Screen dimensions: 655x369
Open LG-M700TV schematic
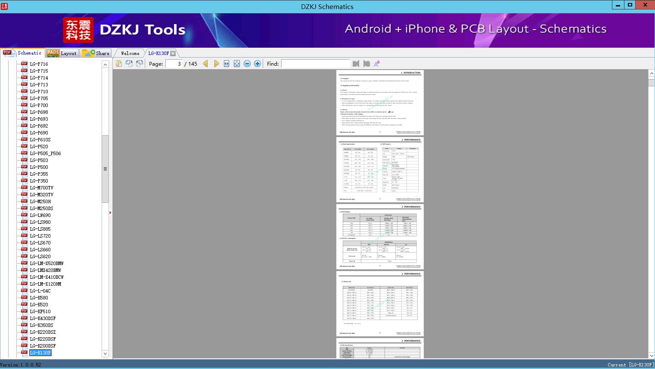(41, 188)
